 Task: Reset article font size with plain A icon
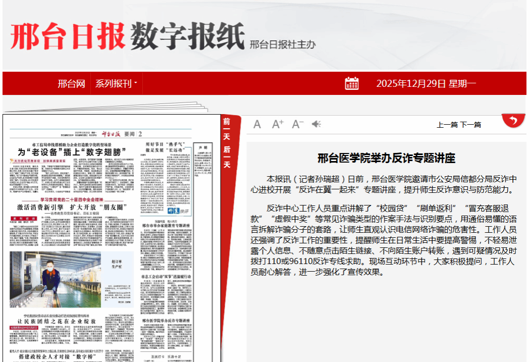tap(257, 124)
